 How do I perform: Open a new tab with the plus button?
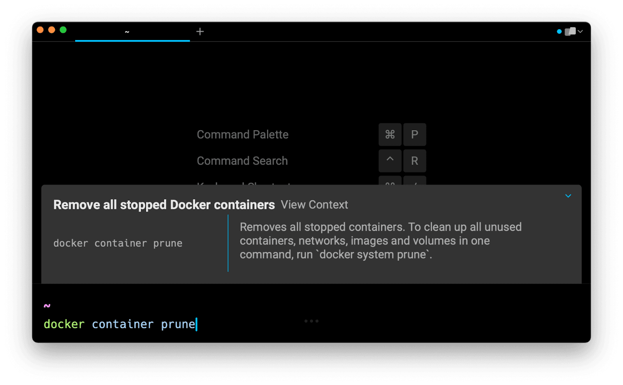click(x=200, y=31)
